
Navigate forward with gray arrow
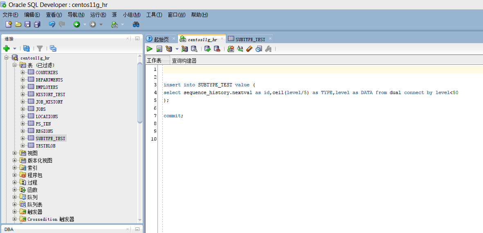click(x=93, y=24)
